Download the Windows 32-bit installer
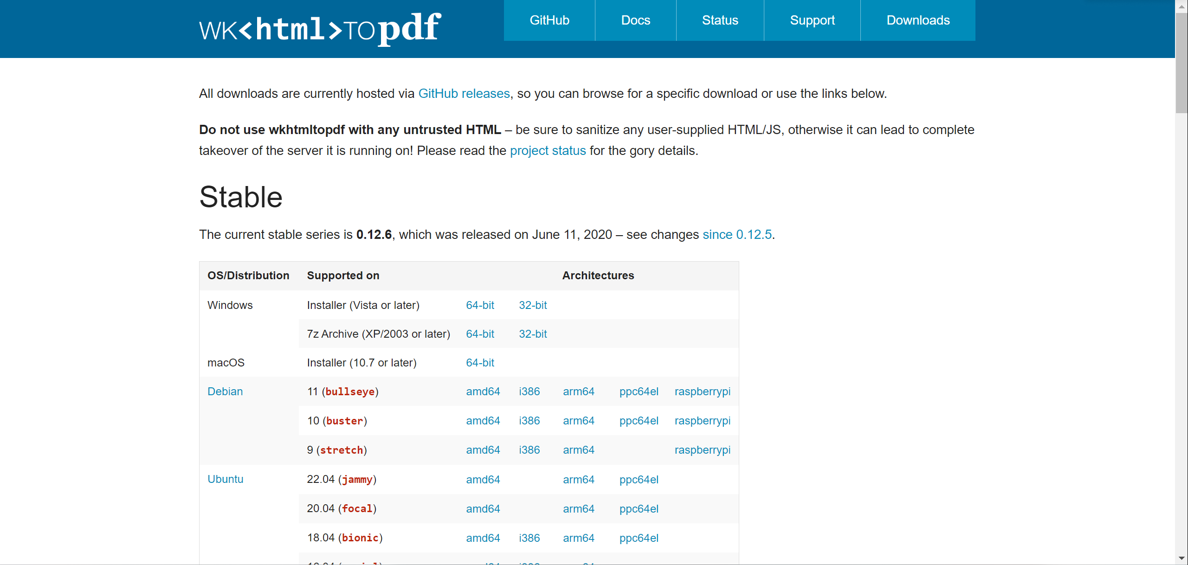1188x565 pixels. (x=533, y=305)
